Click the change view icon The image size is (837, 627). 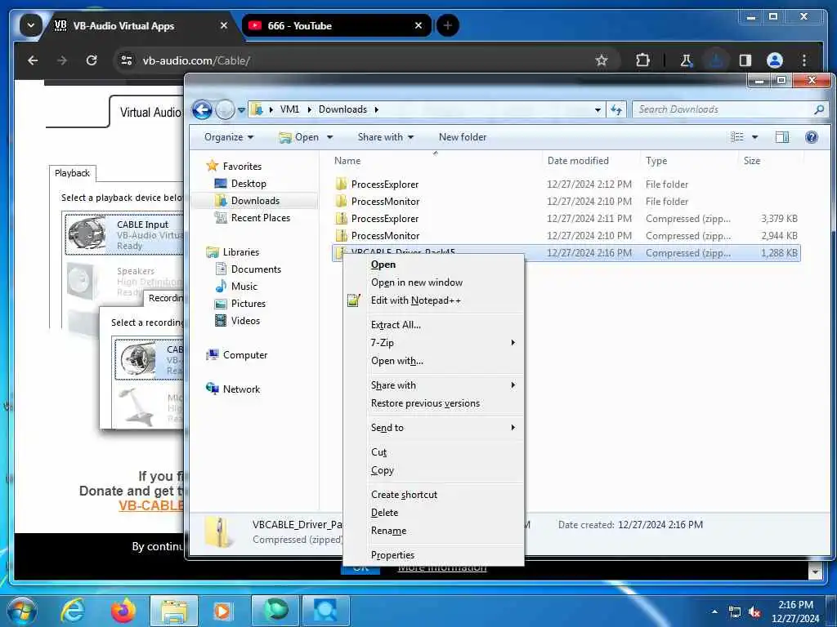click(736, 137)
